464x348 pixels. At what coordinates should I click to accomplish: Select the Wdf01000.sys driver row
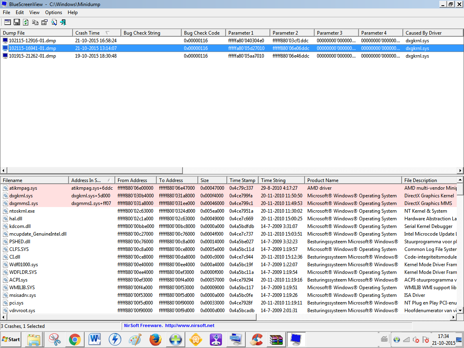[228, 265]
